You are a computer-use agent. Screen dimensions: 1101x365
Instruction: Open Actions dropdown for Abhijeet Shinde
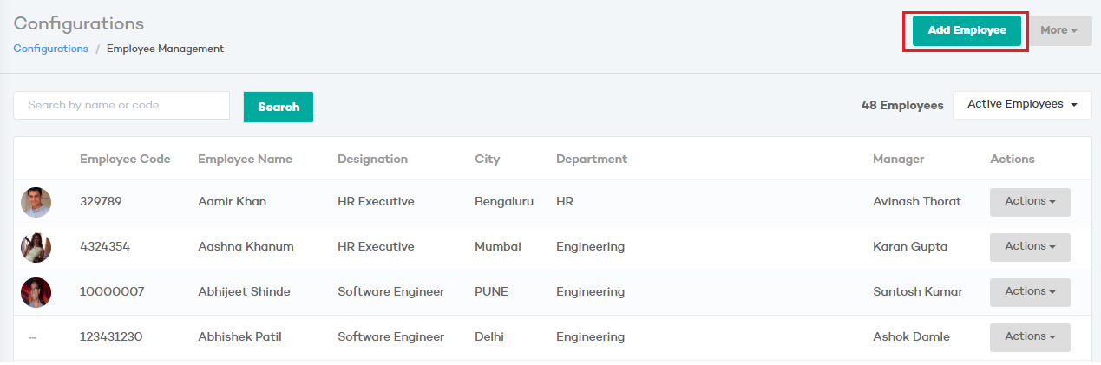pos(1030,292)
